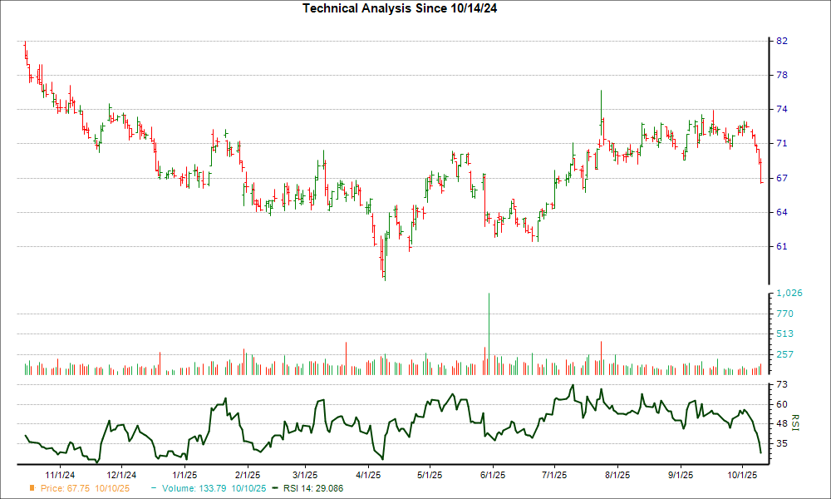Click the 67 price level label
831x499 pixels.
pyautogui.click(x=782, y=178)
